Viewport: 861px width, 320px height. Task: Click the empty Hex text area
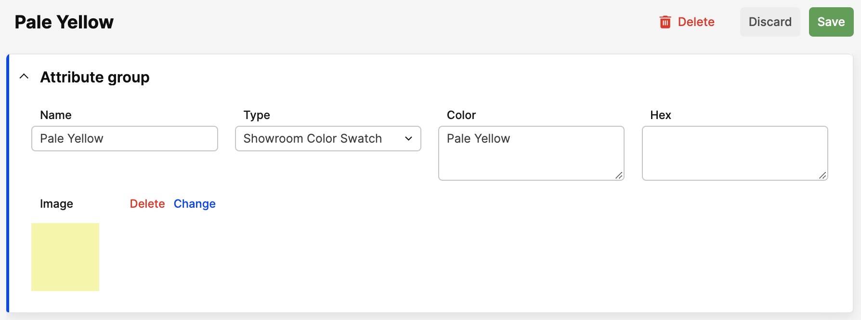[x=735, y=153]
